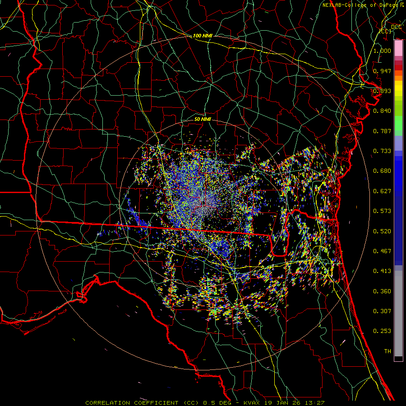Click the 0.413 scale value
Image resolution: width=406 pixels, height=406 pixels.
(382, 271)
